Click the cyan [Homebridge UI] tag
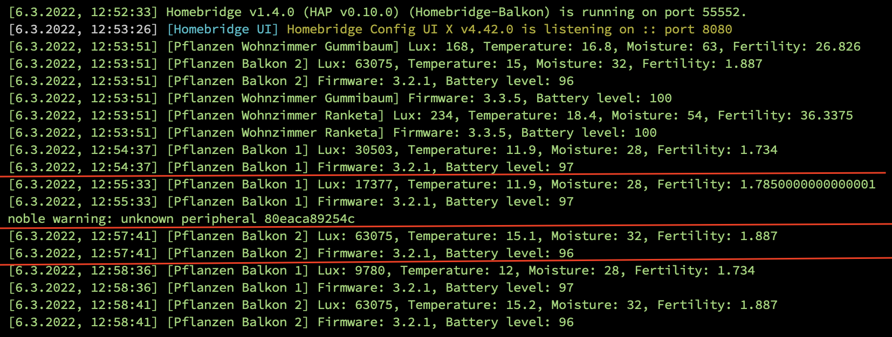This screenshot has height=337, width=892. coord(223,29)
